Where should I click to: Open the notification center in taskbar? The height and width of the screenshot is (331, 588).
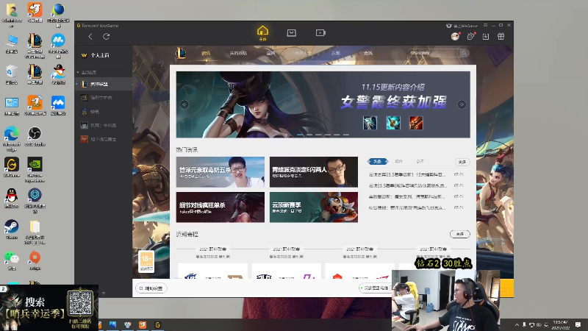(x=578, y=324)
